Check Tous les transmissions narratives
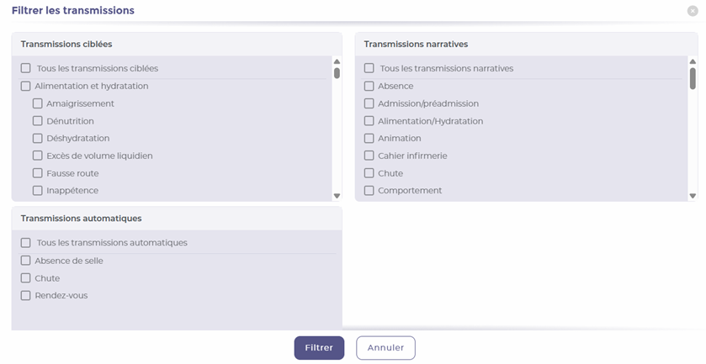Screen dimensions: 706x364 [369, 68]
